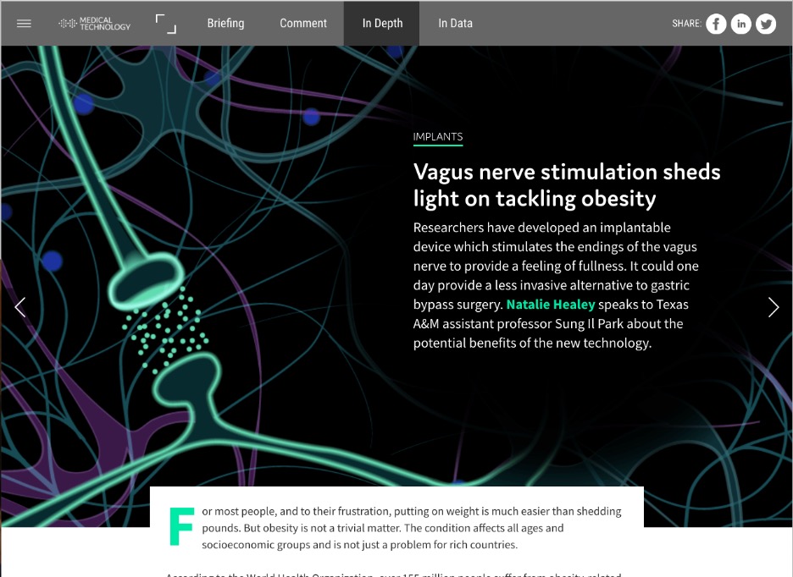The height and width of the screenshot is (577, 793).
Task: Open the hamburger menu
Action: (24, 23)
